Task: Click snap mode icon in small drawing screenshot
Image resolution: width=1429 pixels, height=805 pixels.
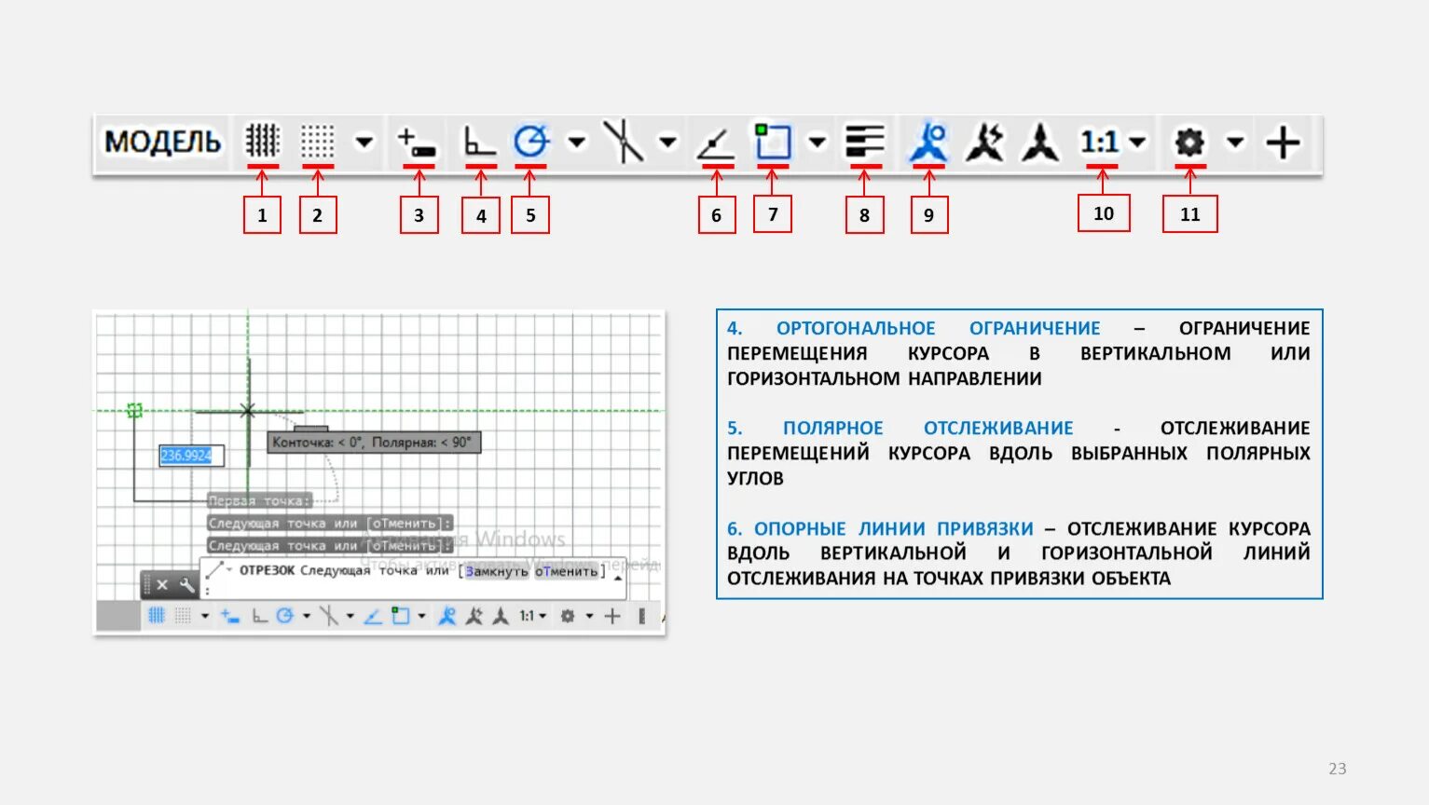Action: (183, 616)
